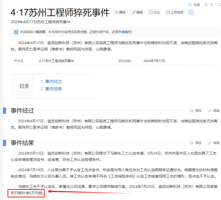Like the article with thumbs-up icon
Viewport: 221px width, 200px height.
click(x=206, y=4)
